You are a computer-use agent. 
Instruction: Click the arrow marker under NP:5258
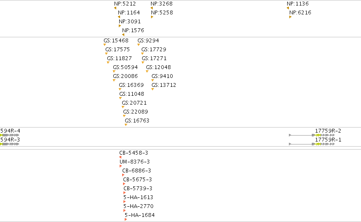pos(152,17)
